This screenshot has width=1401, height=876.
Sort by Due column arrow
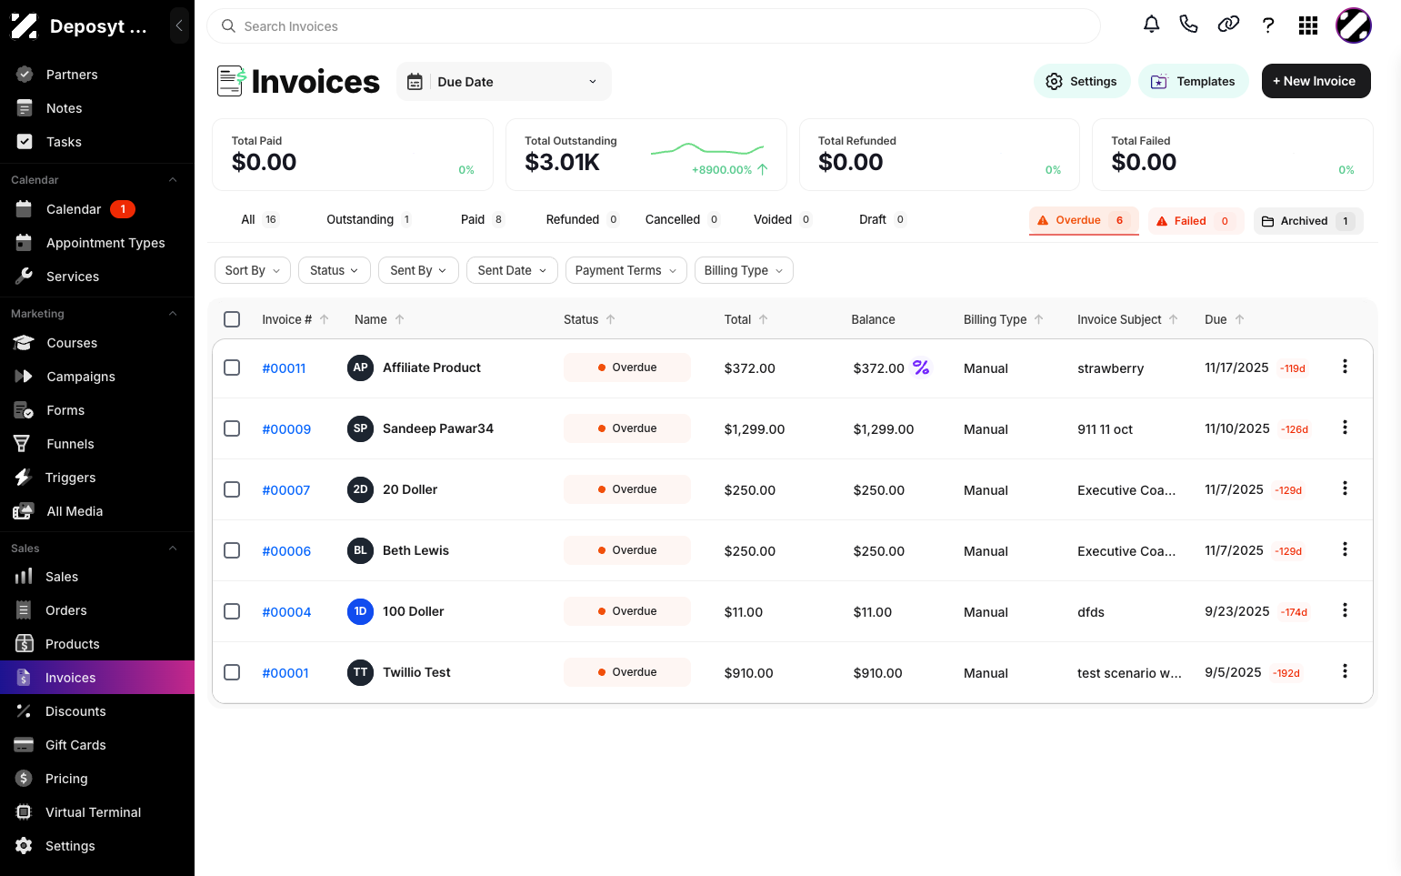coord(1240,319)
